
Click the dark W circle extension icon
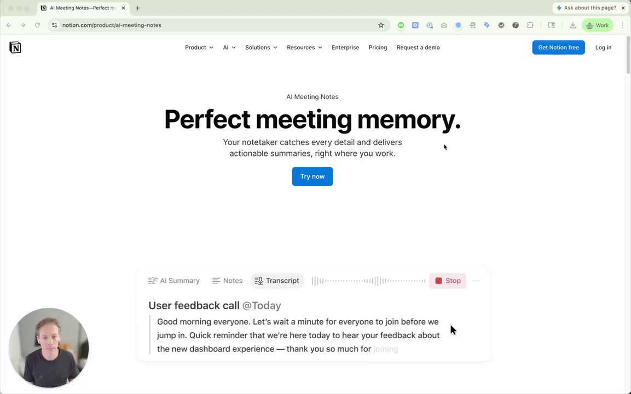point(501,25)
